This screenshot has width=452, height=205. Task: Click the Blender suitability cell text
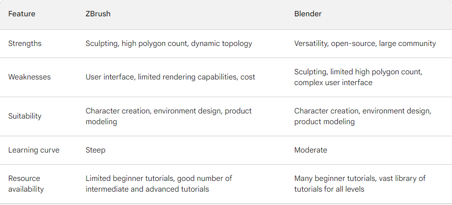362,116
